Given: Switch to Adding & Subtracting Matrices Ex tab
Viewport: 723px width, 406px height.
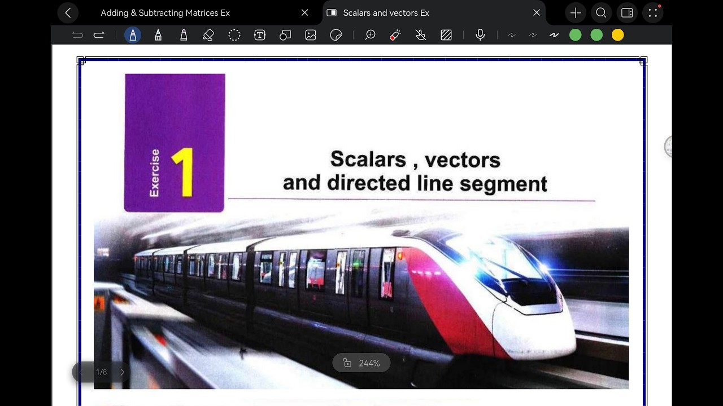Looking at the screenshot, I should [165, 12].
